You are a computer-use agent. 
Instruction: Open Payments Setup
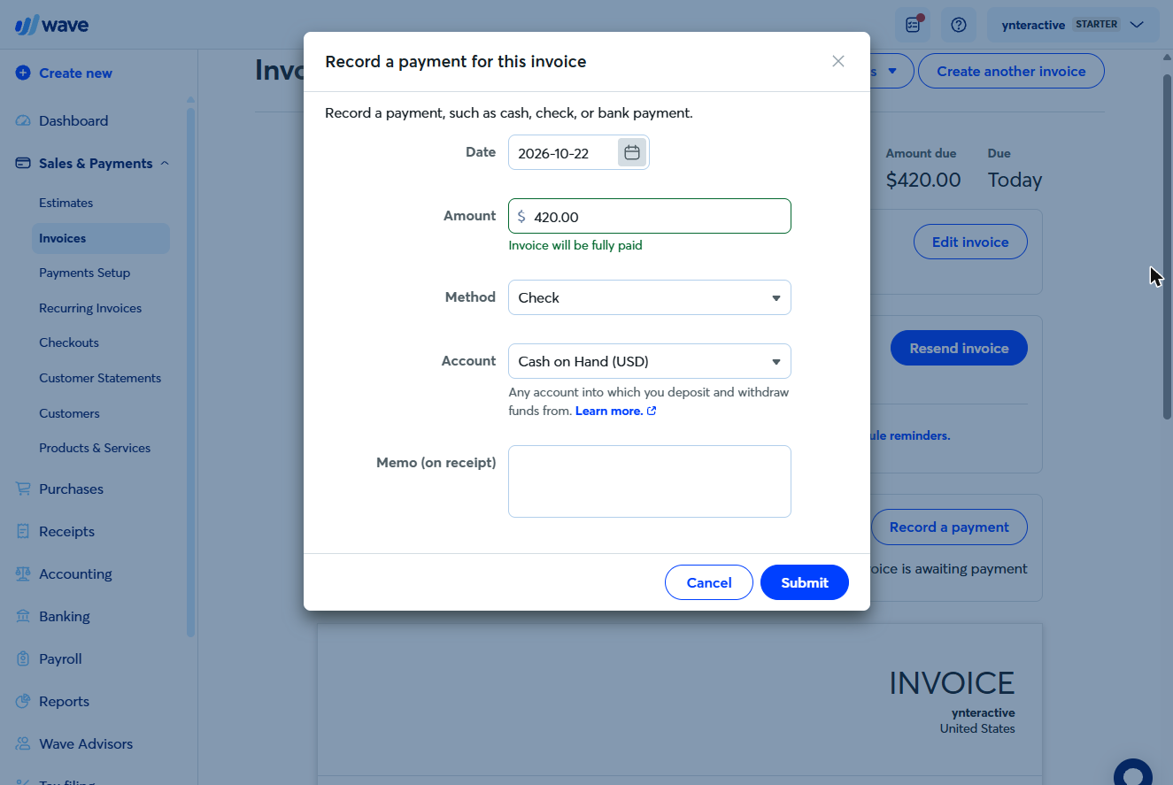pyautogui.click(x=85, y=273)
